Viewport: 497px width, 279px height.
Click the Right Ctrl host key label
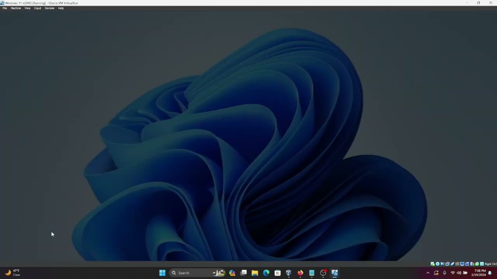491,264
